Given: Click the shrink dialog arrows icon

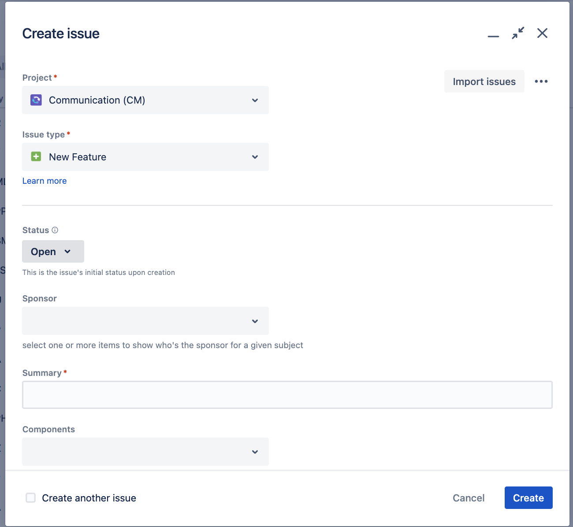Looking at the screenshot, I should coord(518,33).
